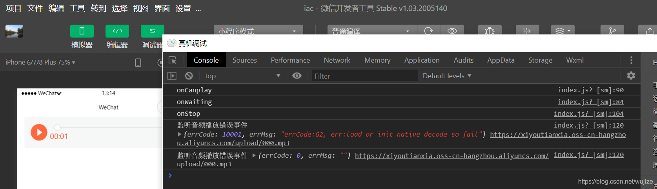
Task: Click the rotate device phone icon
Action: click(138, 63)
